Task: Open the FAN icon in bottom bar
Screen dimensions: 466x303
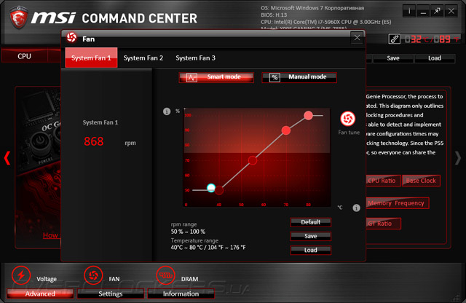Action: tap(93, 275)
